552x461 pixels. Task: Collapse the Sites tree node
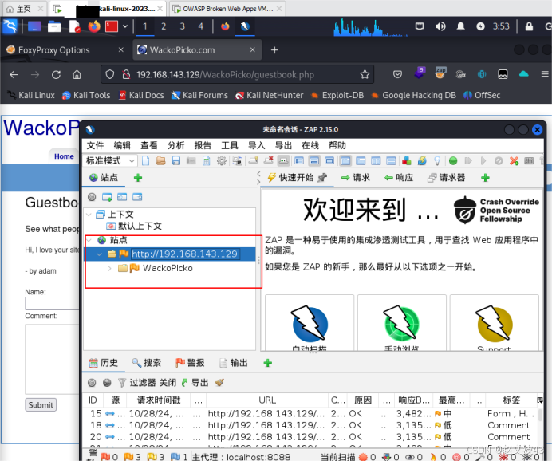pos(89,240)
